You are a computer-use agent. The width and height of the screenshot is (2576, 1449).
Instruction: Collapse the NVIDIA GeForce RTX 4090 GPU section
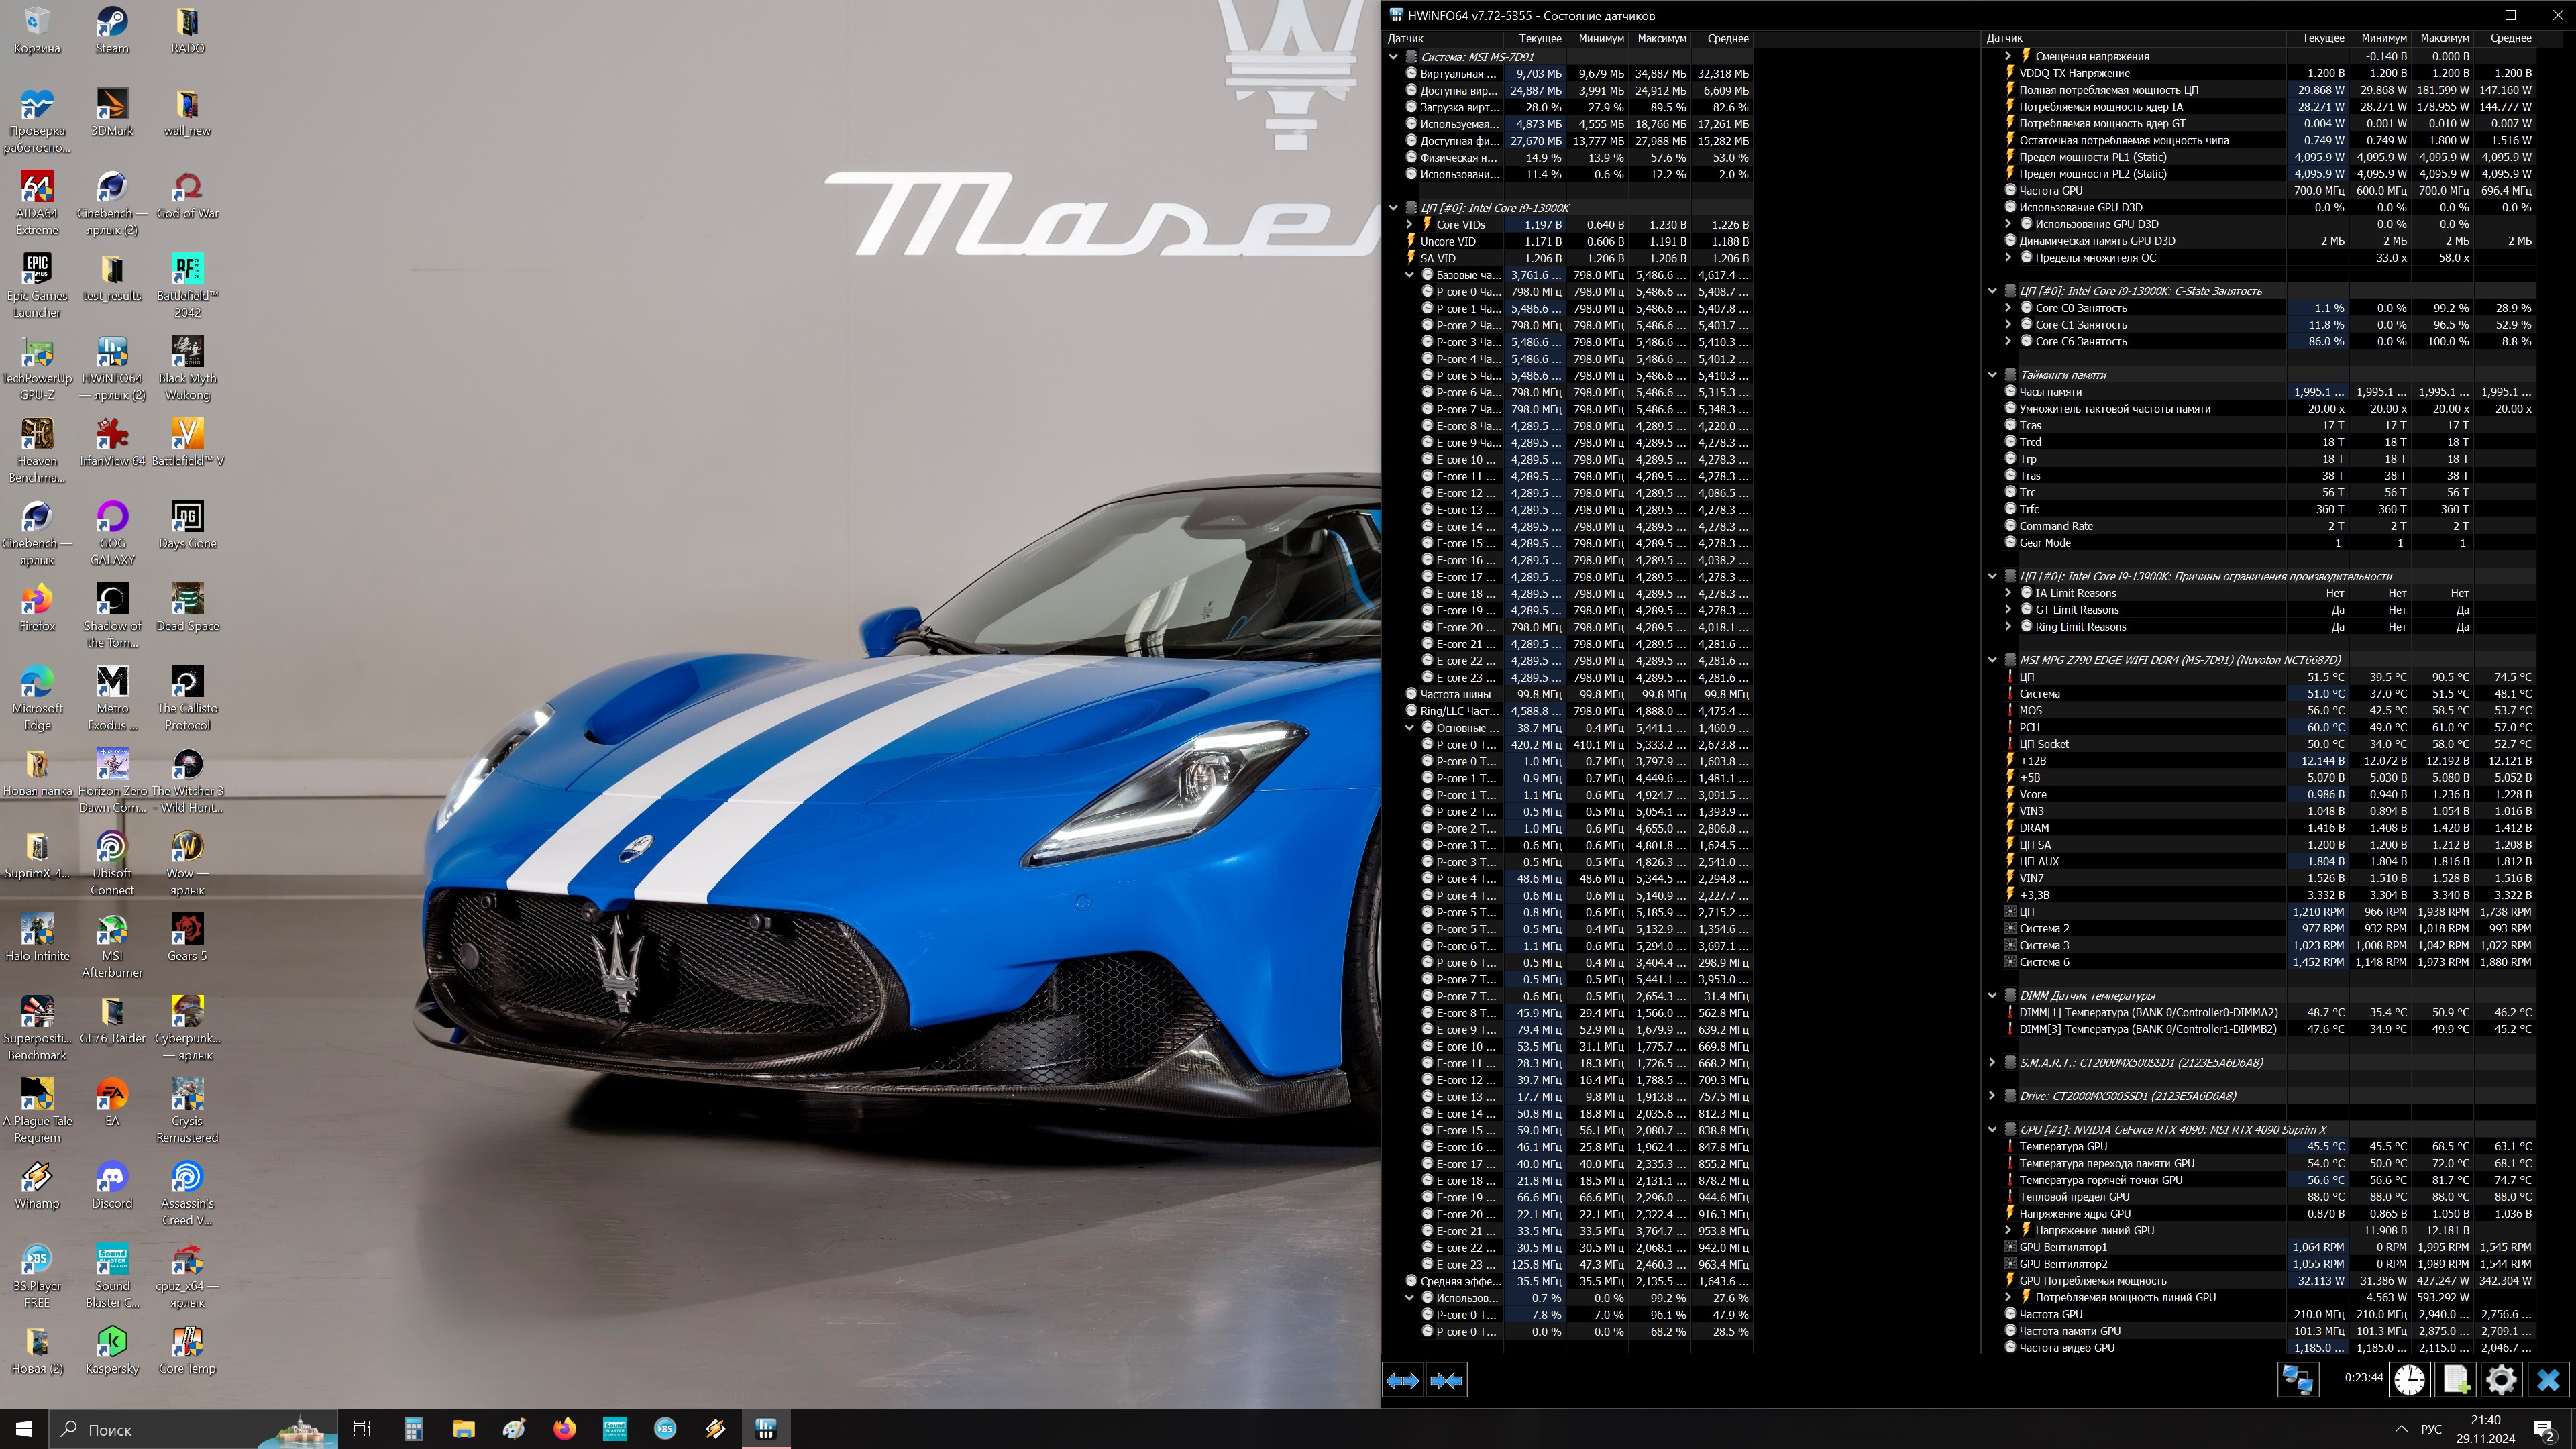[x=1992, y=1129]
